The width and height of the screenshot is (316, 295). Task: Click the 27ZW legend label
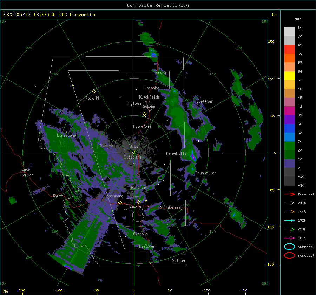click(x=302, y=221)
